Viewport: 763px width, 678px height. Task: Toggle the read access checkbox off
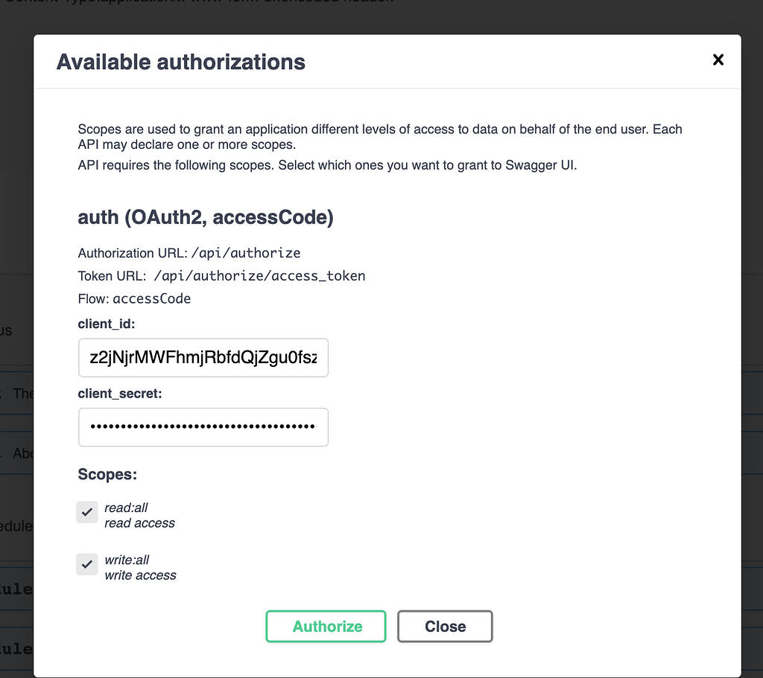click(x=86, y=512)
